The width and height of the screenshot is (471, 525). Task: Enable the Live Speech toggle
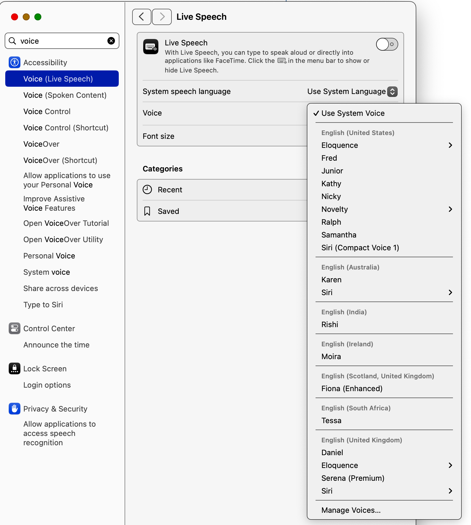[387, 44]
